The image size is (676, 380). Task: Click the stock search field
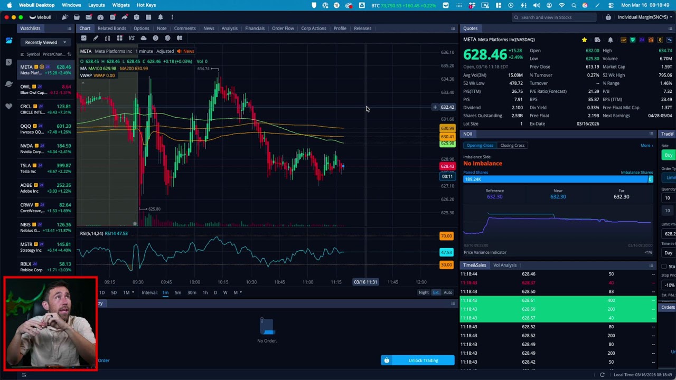pyautogui.click(x=554, y=17)
